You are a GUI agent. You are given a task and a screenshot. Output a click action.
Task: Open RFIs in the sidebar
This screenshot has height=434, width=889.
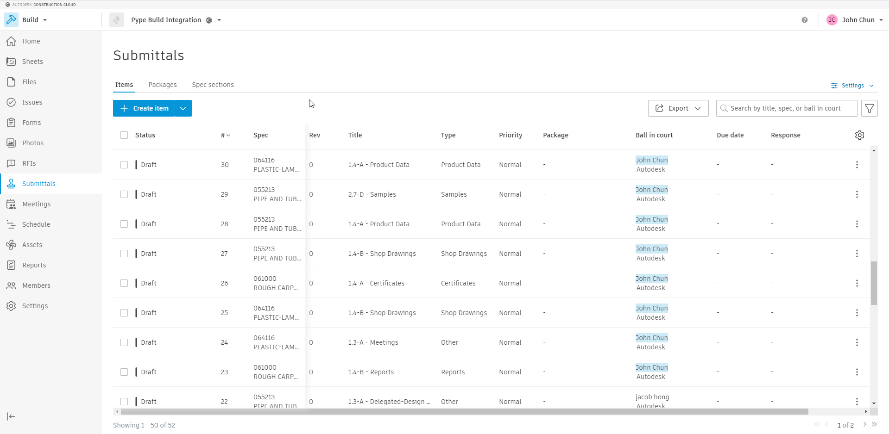pos(29,163)
